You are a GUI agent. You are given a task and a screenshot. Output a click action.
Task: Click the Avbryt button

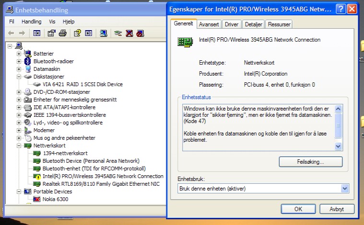point(337,209)
